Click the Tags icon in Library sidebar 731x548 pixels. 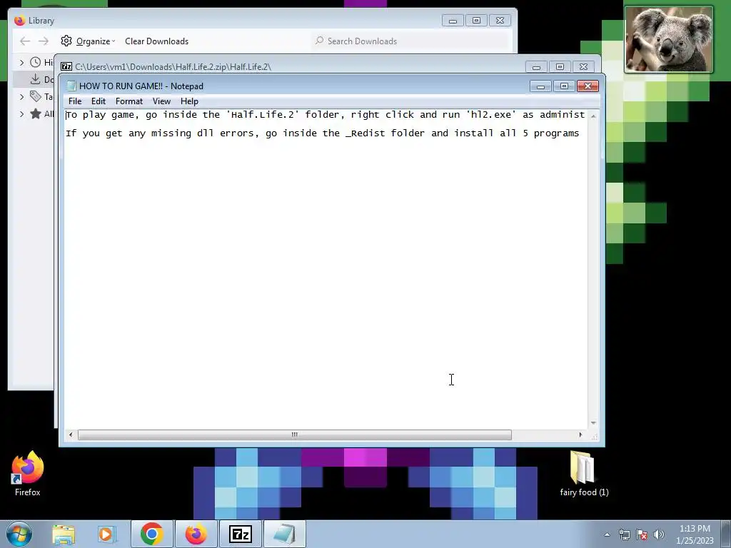36,96
